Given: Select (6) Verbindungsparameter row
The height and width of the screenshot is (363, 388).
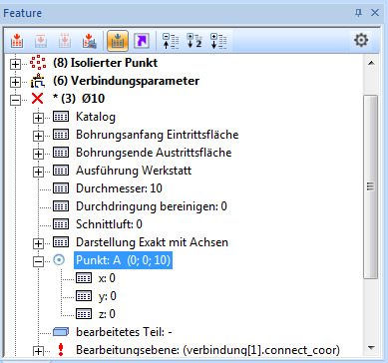Looking at the screenshot, I should point(126,81).
